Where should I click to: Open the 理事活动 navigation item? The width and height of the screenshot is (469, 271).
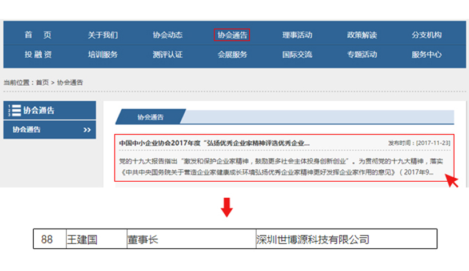[297, 35]
